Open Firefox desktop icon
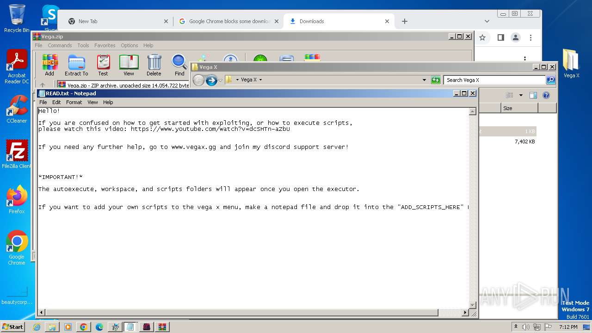The height and width of the screenshot is (333, 592). 17,199
